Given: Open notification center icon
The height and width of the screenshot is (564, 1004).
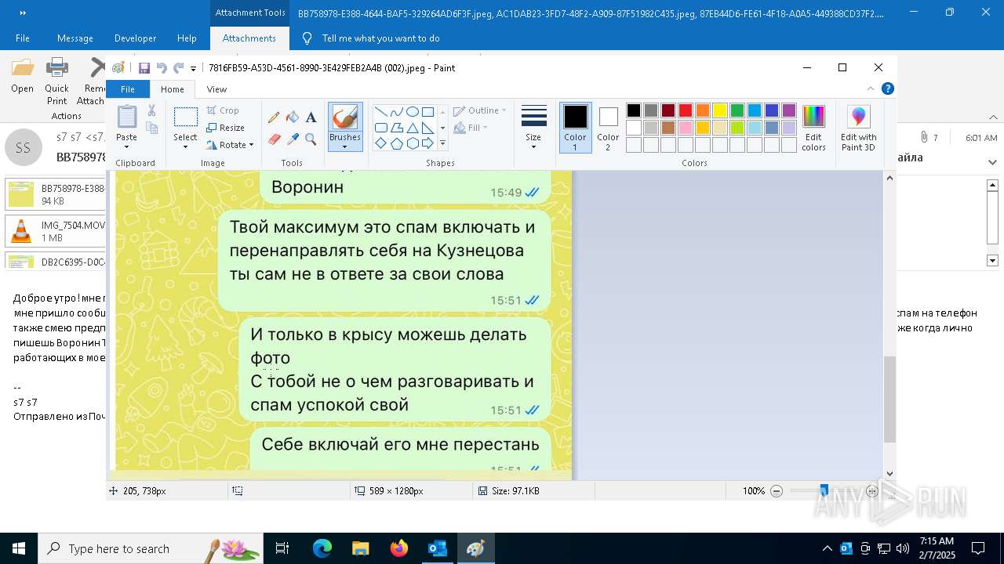Looking at the screenshot, I should [x=978, y=548].
